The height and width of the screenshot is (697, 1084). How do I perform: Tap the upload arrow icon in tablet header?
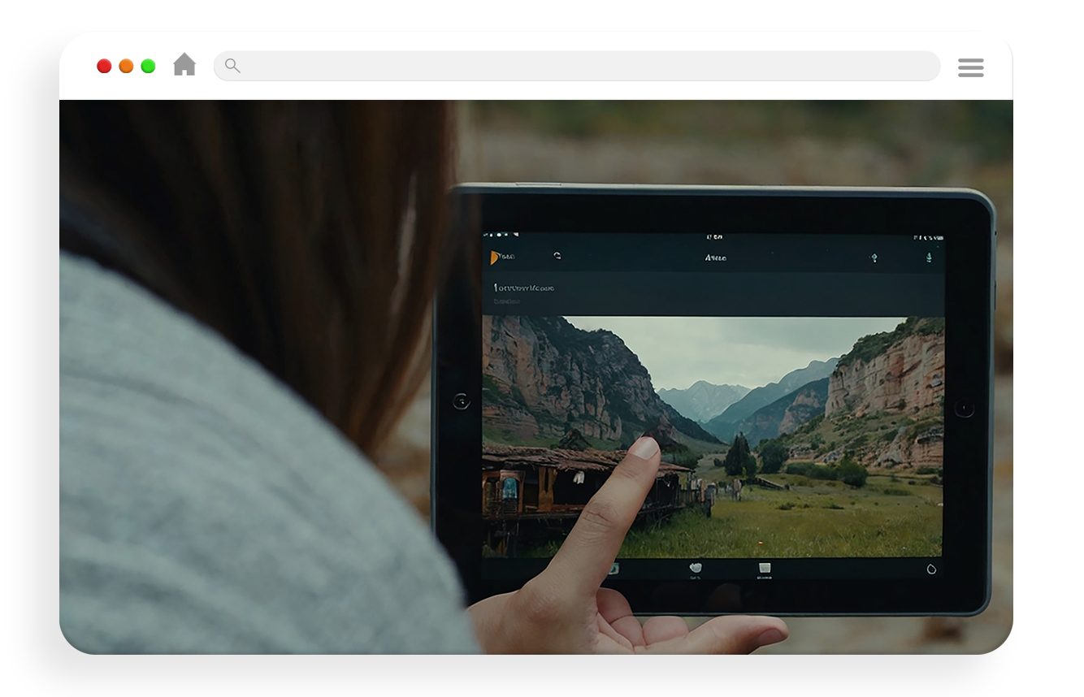pyautogui.click(x=874, y=258)
